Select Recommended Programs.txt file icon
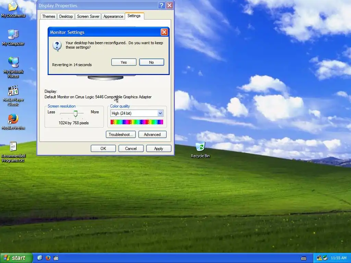Viewport: 351px width, 263px height. pos(13,152)
